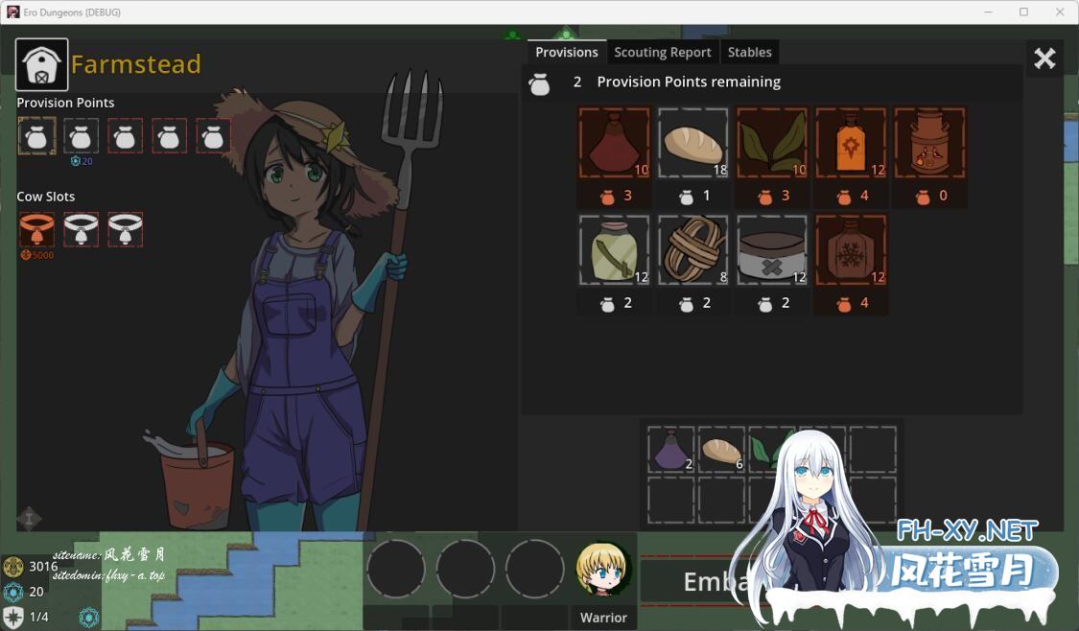
Task: Select the milk can provision costing 0
Action: 929,143
